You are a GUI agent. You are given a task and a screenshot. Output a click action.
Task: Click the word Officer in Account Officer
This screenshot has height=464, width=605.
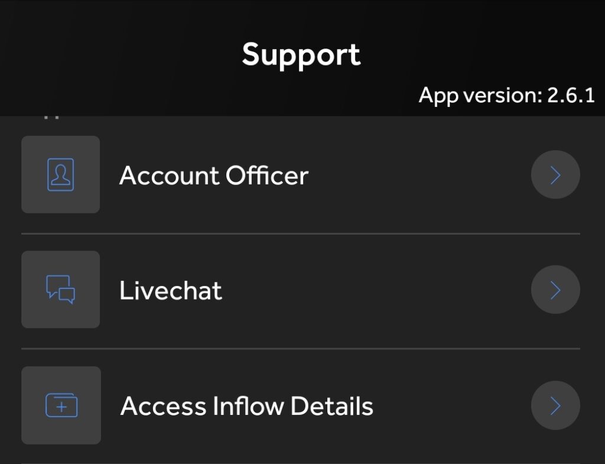(x=267, y=176)
